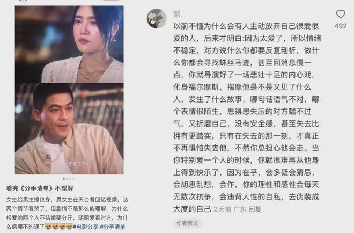
Task: Open the commenter's round avatar
Action: [x=157, y=19]
